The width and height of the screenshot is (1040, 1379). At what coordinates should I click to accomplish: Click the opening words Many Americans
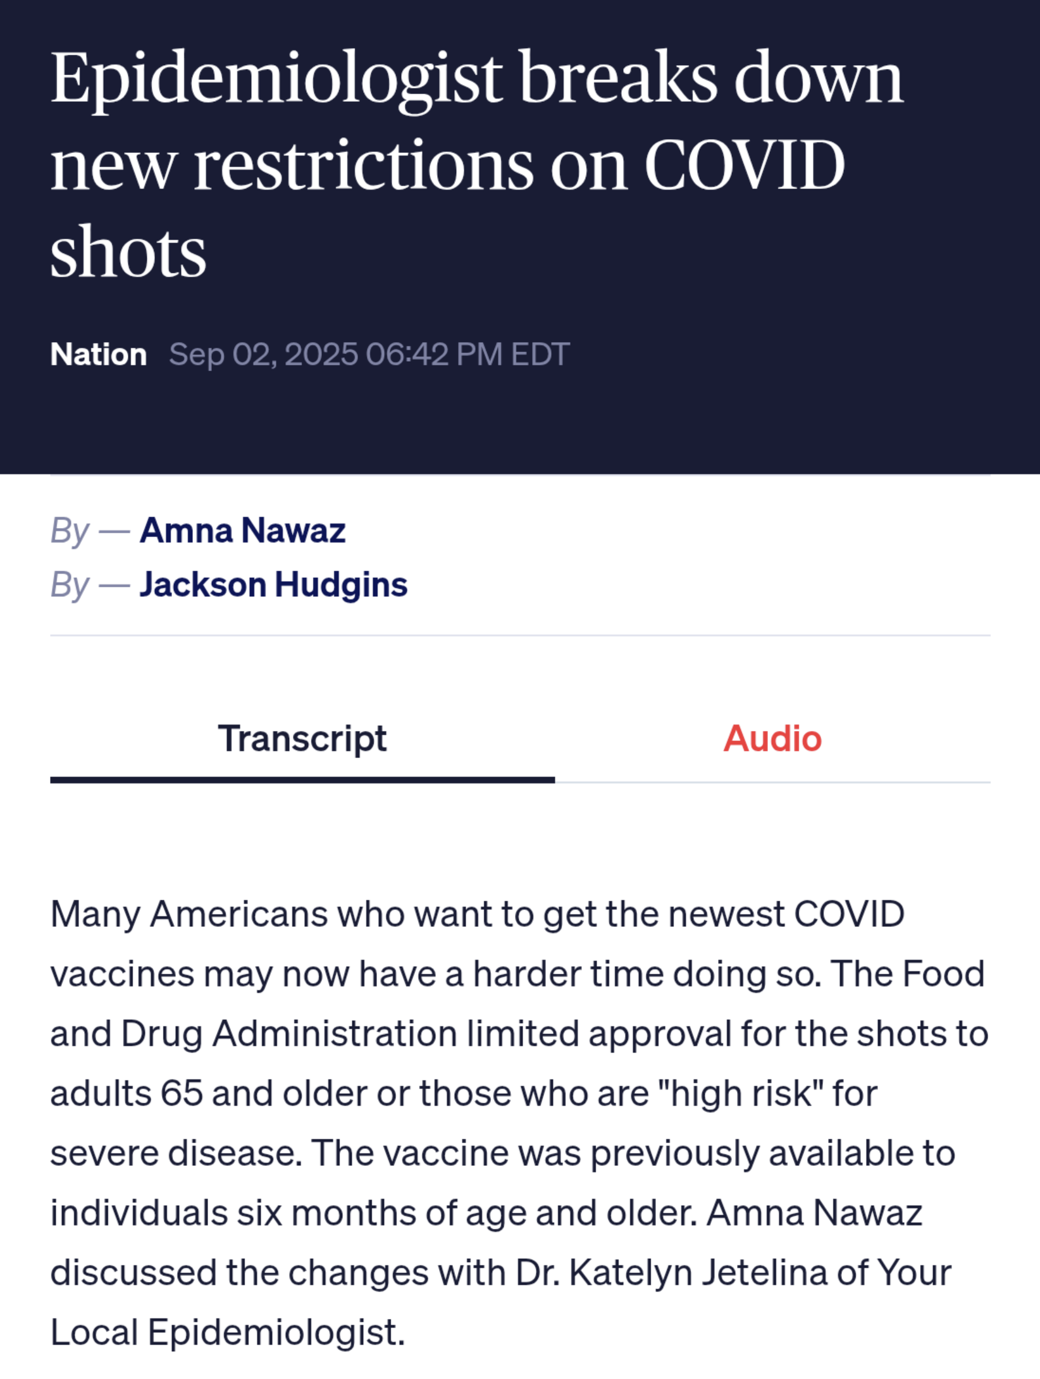click(x=189, y=914)
